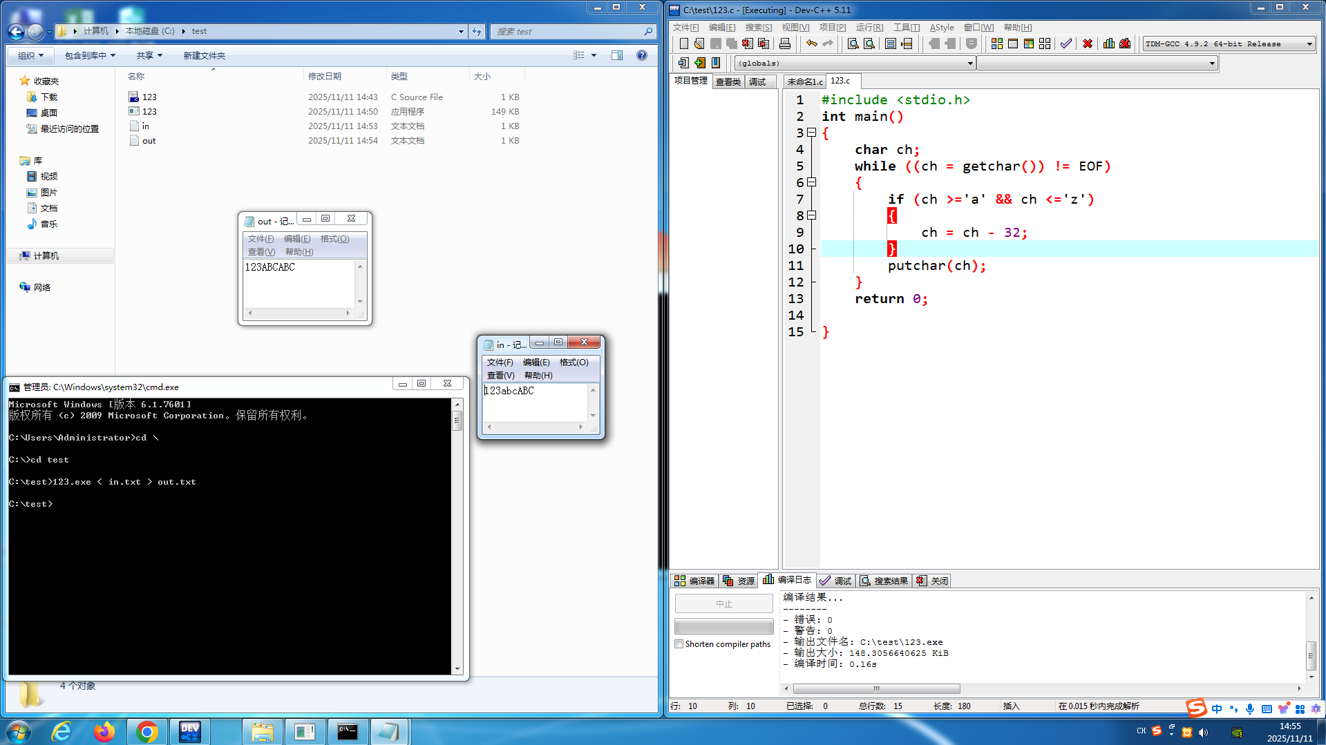This screenshot has width=1326, height=745.
Task: Click the Dev-C++ taskbar icon
Action: click(x=190, y=731)
